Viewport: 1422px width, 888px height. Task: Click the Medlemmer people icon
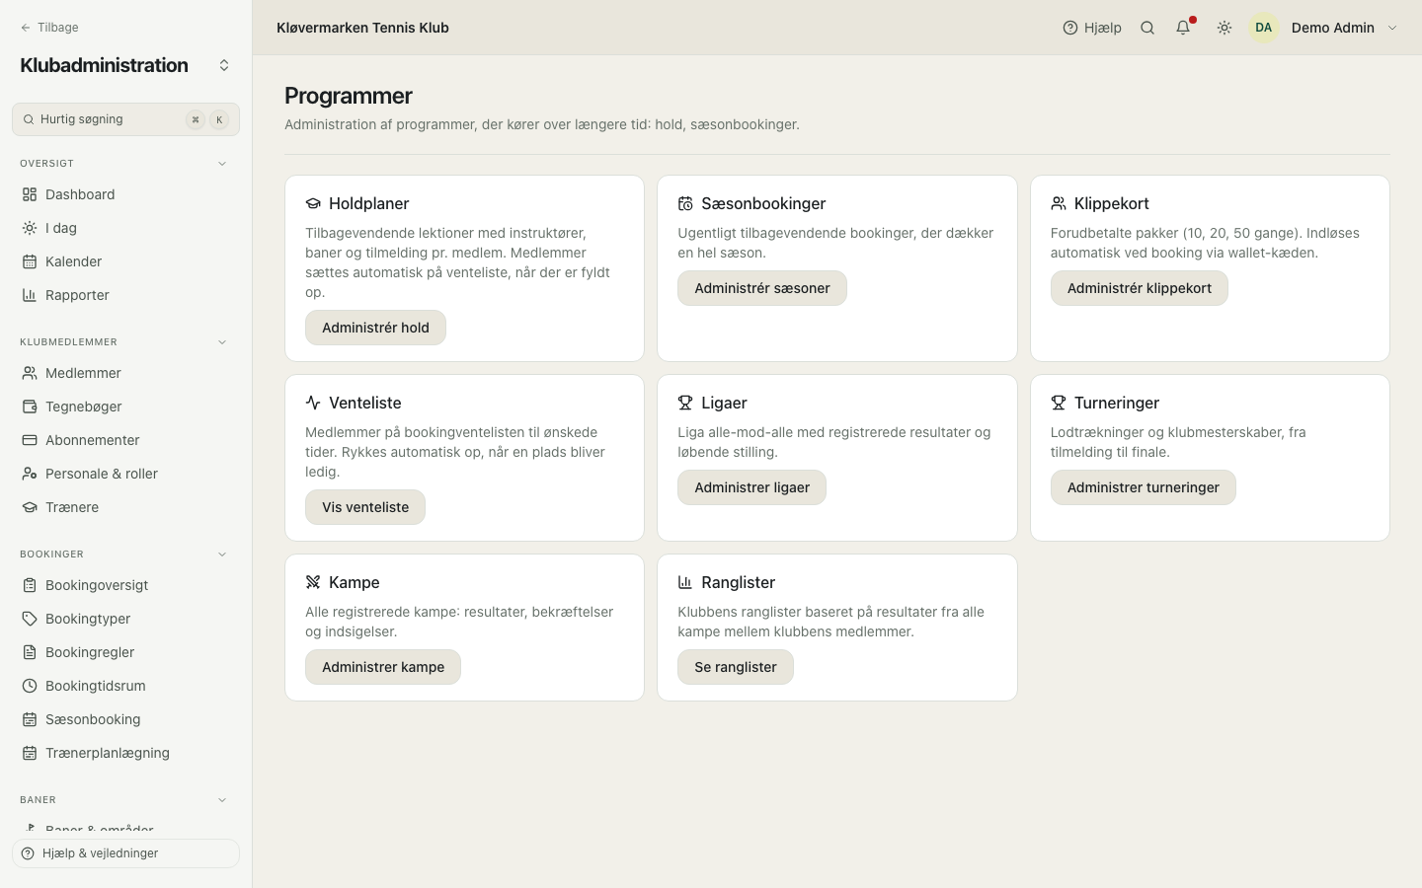tap(30, 373)
